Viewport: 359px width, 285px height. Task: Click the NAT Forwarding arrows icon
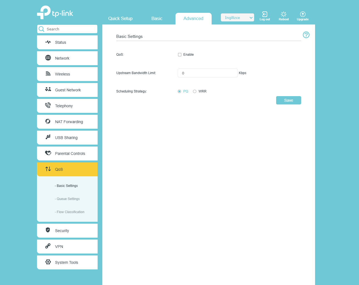coord(48,121)
